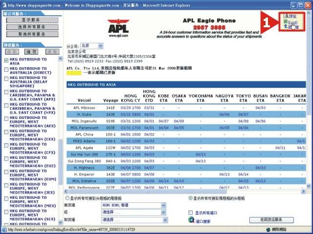313x234 pixels.
Task: Click down arrow of left services list scrollbar
Action: pyautogui.click(x=61, y=222)
